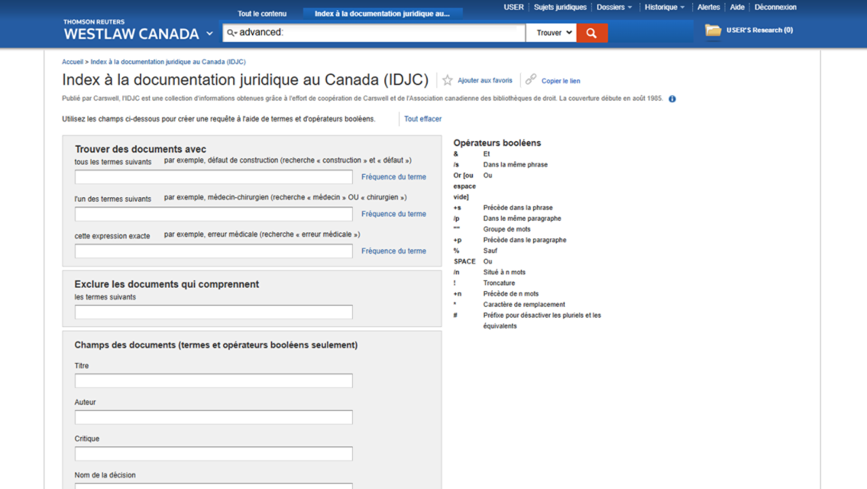Click the USER name in the top bar
867x489 pixels.
513,7
